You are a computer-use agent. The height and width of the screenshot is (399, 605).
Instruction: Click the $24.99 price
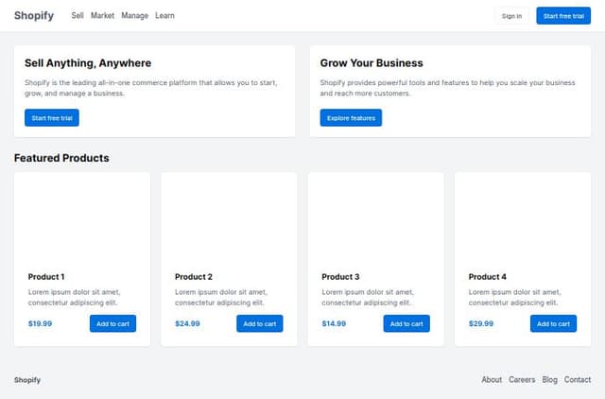pos(187,323)
